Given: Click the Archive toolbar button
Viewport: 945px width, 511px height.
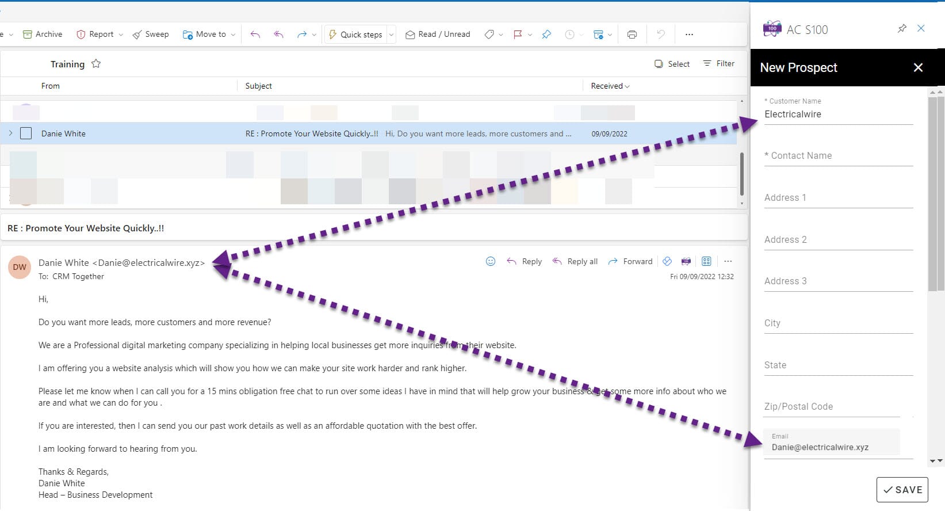Looking at the screenshot, I should [x=43, y=35].
